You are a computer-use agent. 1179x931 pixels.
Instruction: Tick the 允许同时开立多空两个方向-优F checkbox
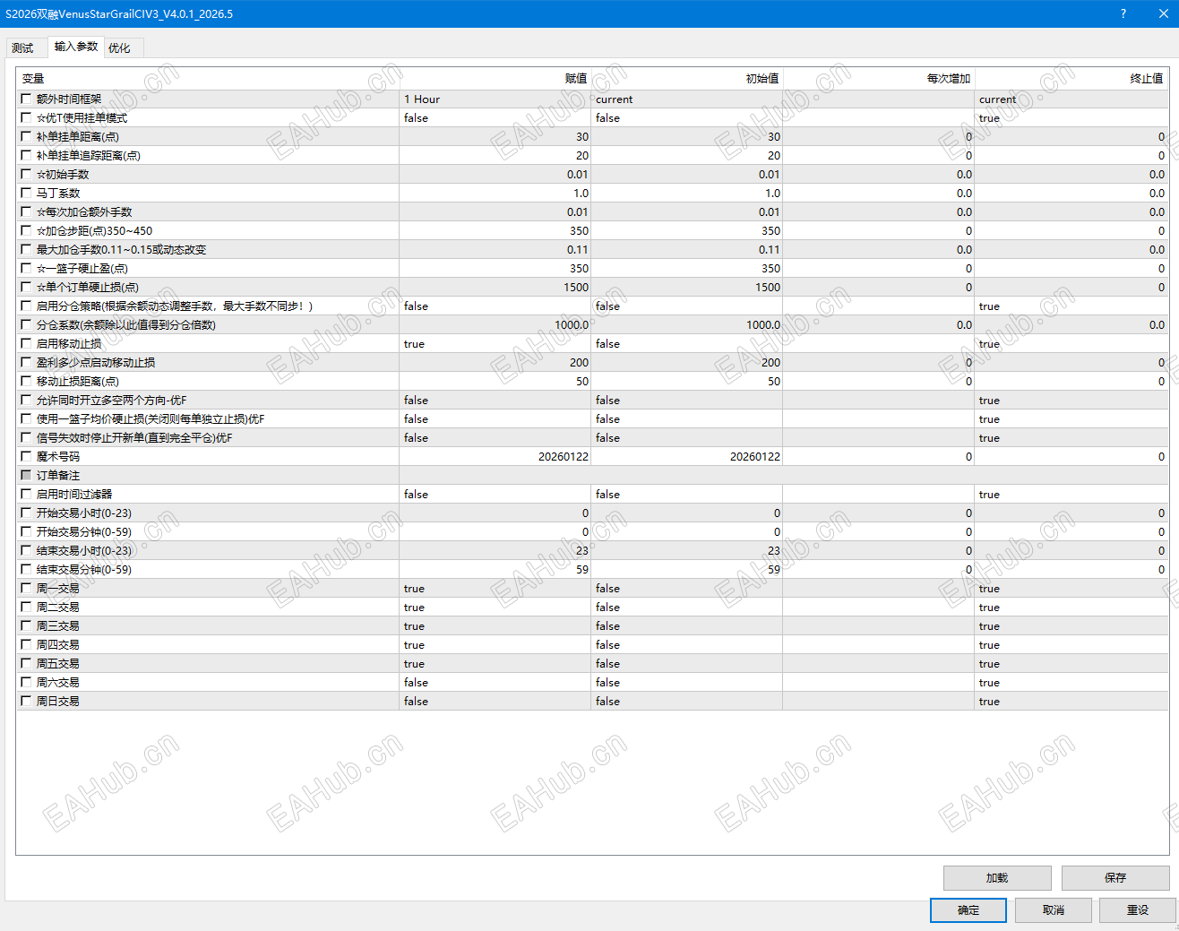[x=26, y=400]
